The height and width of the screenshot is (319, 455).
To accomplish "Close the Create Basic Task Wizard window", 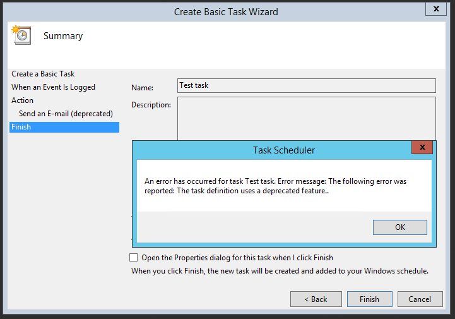I will pyautogui.click(x=433, y=9).
